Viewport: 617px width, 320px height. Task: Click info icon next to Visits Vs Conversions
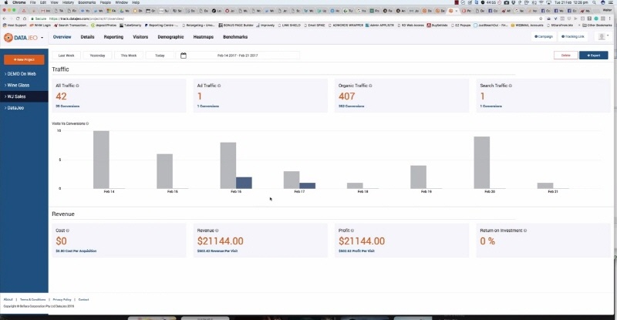coord(87,123)
